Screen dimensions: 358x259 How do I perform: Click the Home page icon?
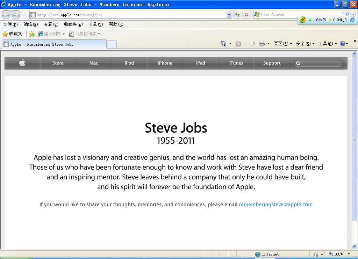223,44
